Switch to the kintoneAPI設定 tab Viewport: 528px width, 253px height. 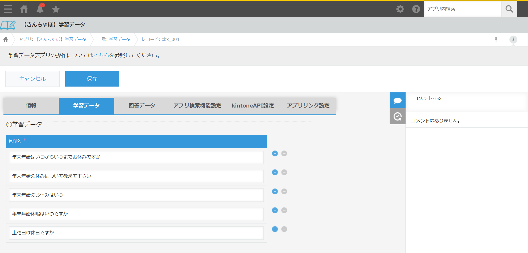tap(253, 106)
